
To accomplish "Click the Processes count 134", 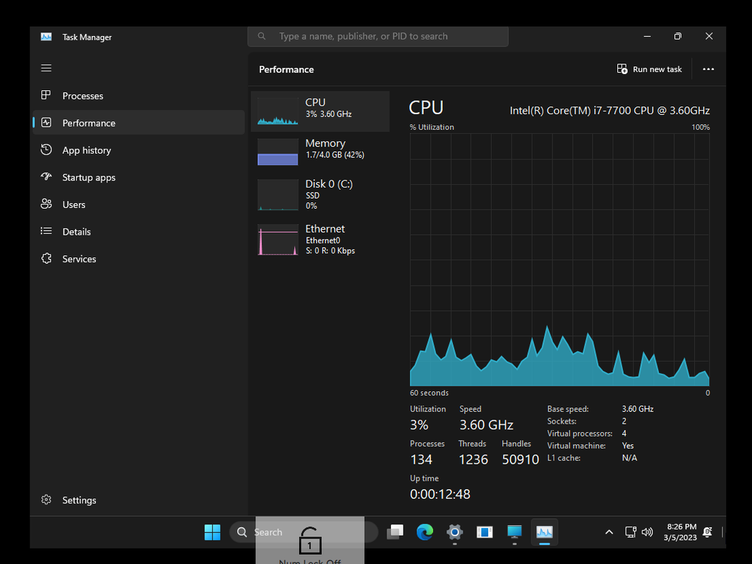I will (x=421, y=460).
